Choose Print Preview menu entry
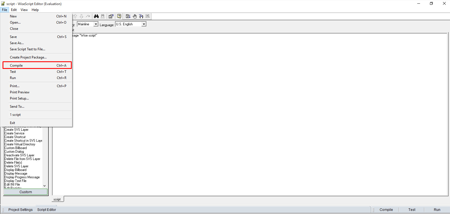Screen dimensions: 450x214 click(x=37, y=92)
